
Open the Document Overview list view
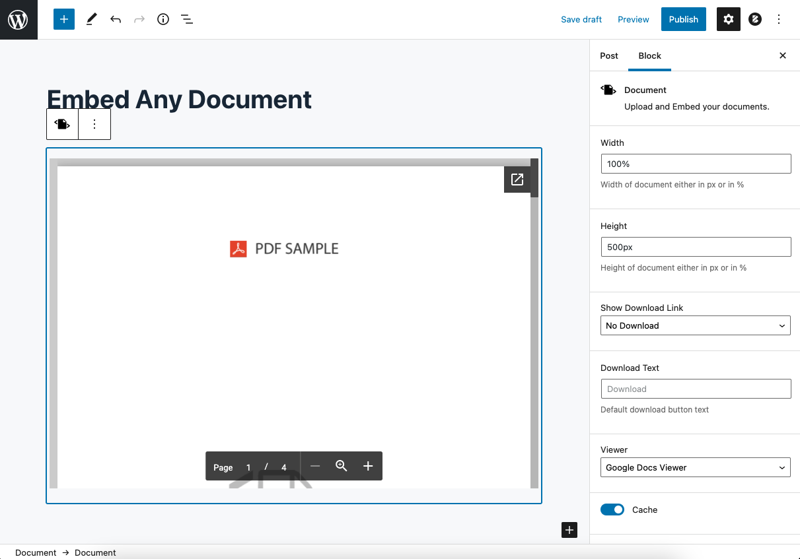click(187, 19)
